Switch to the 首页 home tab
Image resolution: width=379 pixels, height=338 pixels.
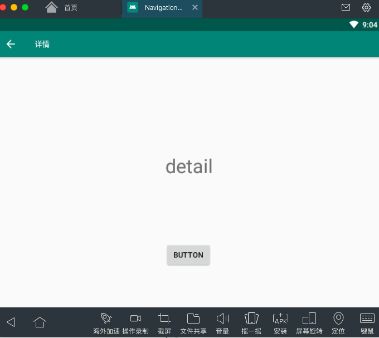pyautogui.click(x=61, y=7)
